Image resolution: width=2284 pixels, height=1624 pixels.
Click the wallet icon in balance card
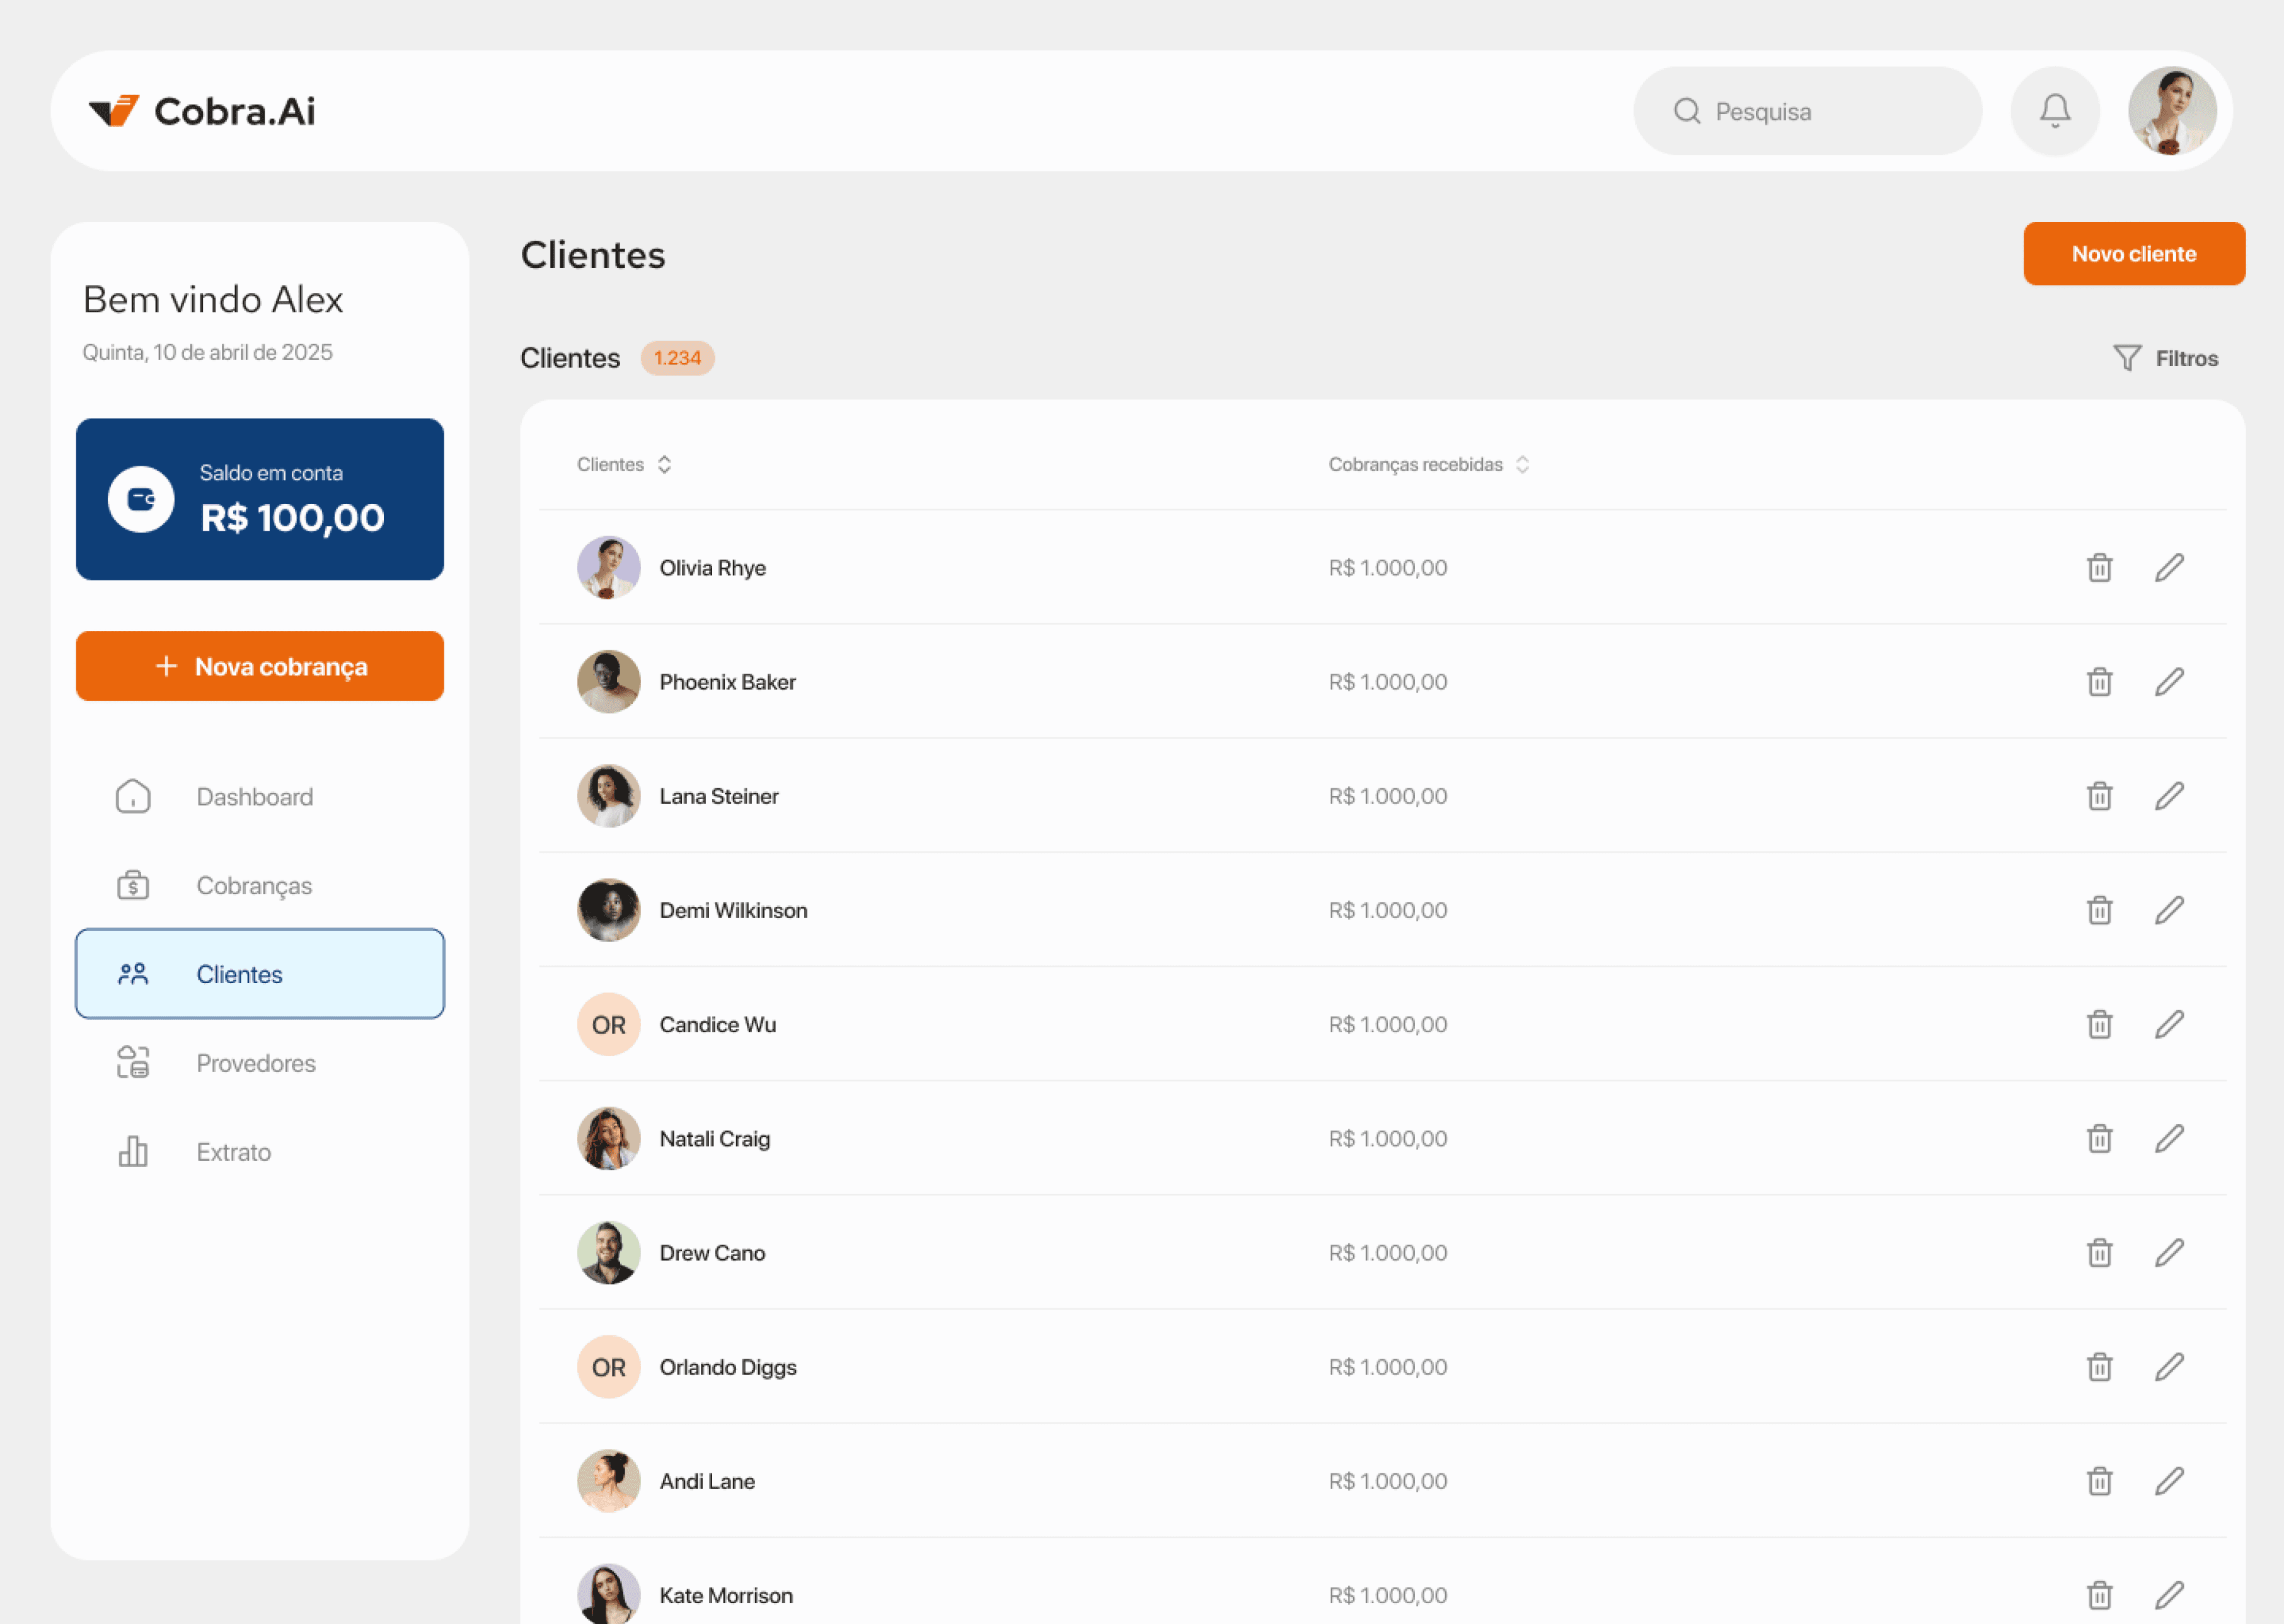coord(141,499)
